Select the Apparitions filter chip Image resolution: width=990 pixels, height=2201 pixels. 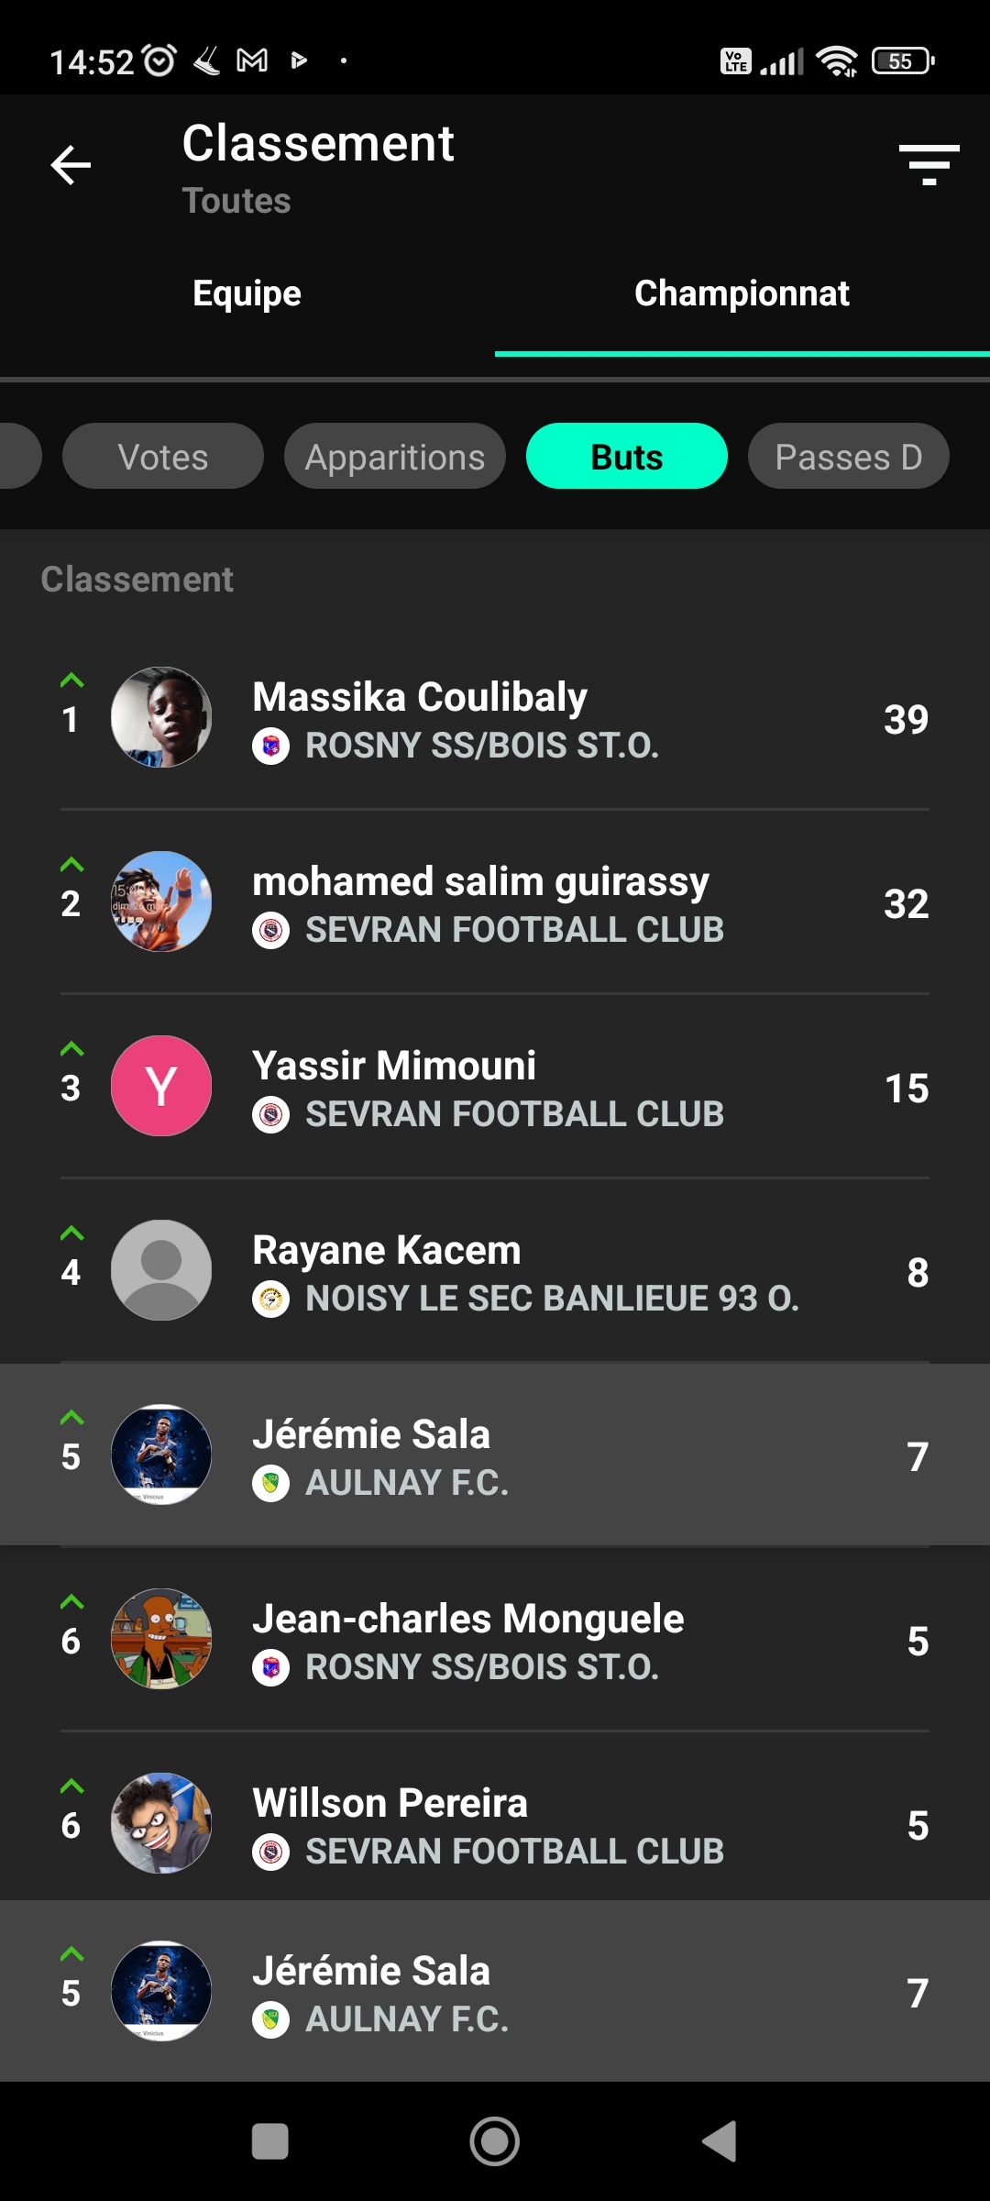(395, 456)
